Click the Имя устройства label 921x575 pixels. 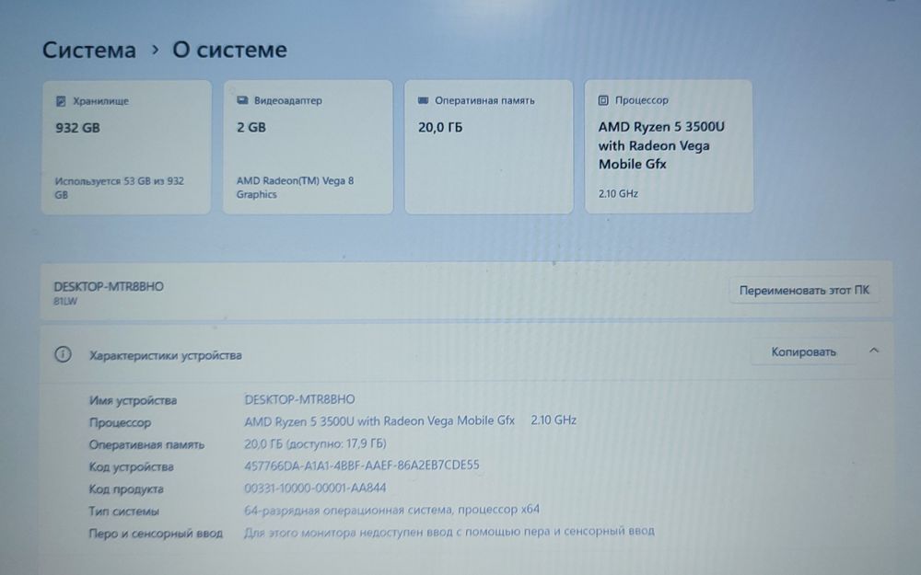133,401
